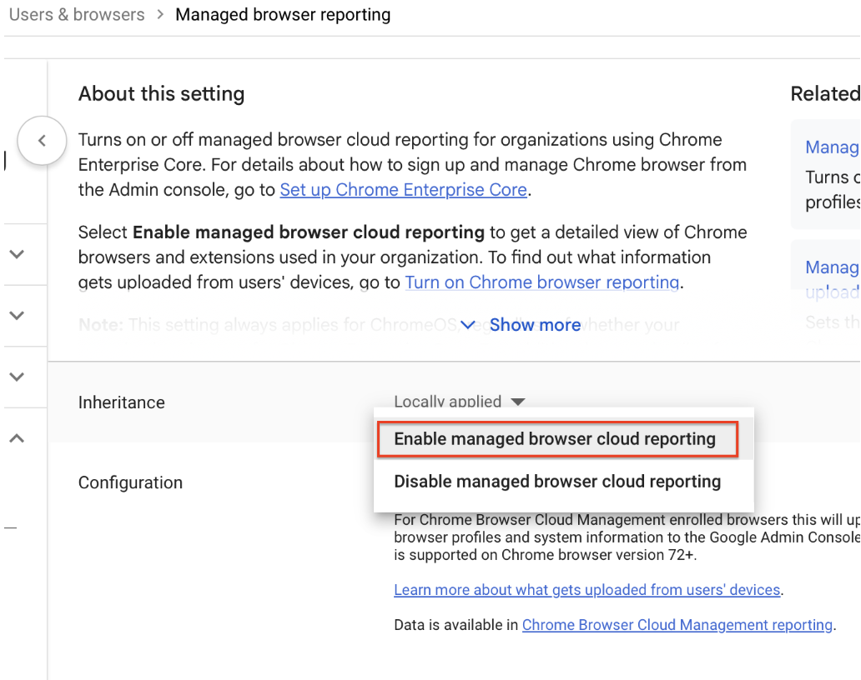Select Disable managed browser cloud reporting

pyautogui.click(x=557, y=481)
